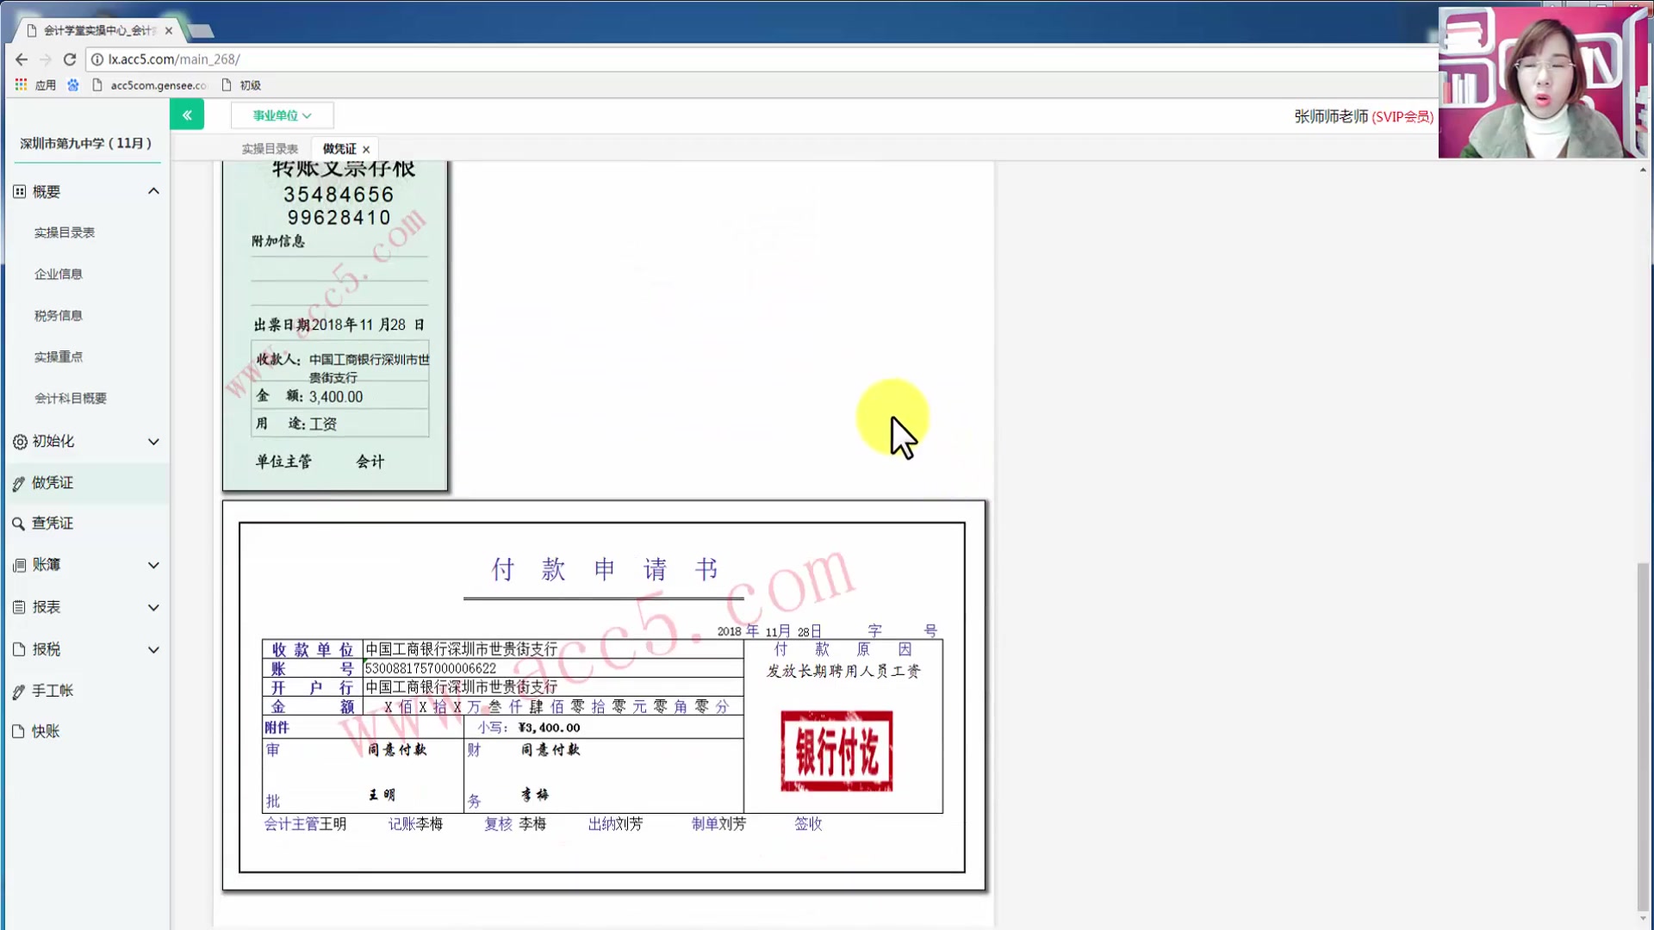Image resolution: width=1654 pixels, height=930 pixels.
Task: Open the 初级 bookmark
Action: pos(250,84)
